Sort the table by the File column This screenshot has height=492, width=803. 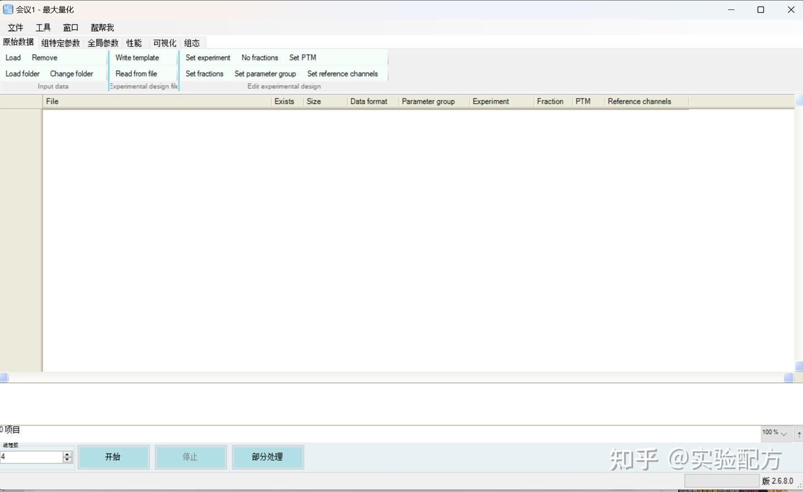[x=52, y=101]
